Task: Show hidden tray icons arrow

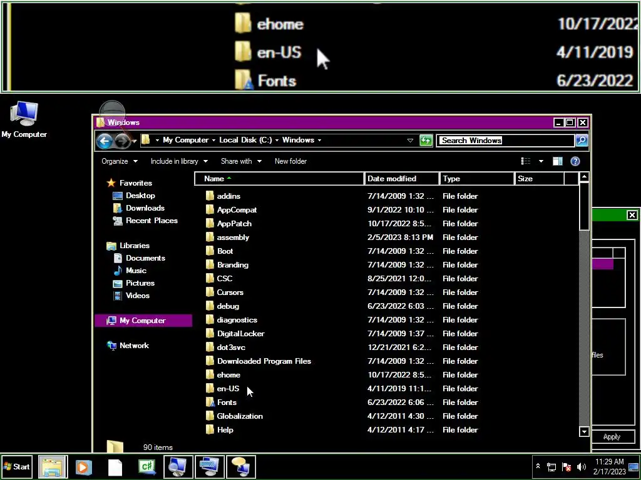Action: tap(538, 466)
